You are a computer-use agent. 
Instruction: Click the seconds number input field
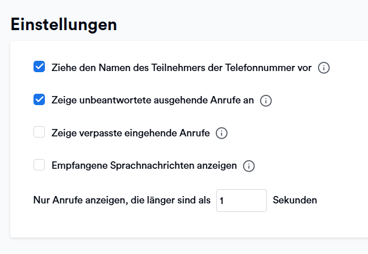pos(241,201)
